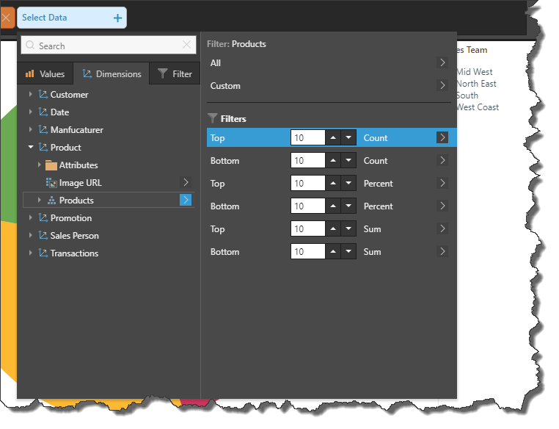The height and width of the screenshot is (429, 559).
Task: Expand the Sales Person dimension
Action: click(x=31, y=236)
